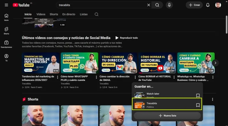Select the Watch later list row
Image resolution: width=228 pixels, height=126 pixels.
tap(167, 95)
